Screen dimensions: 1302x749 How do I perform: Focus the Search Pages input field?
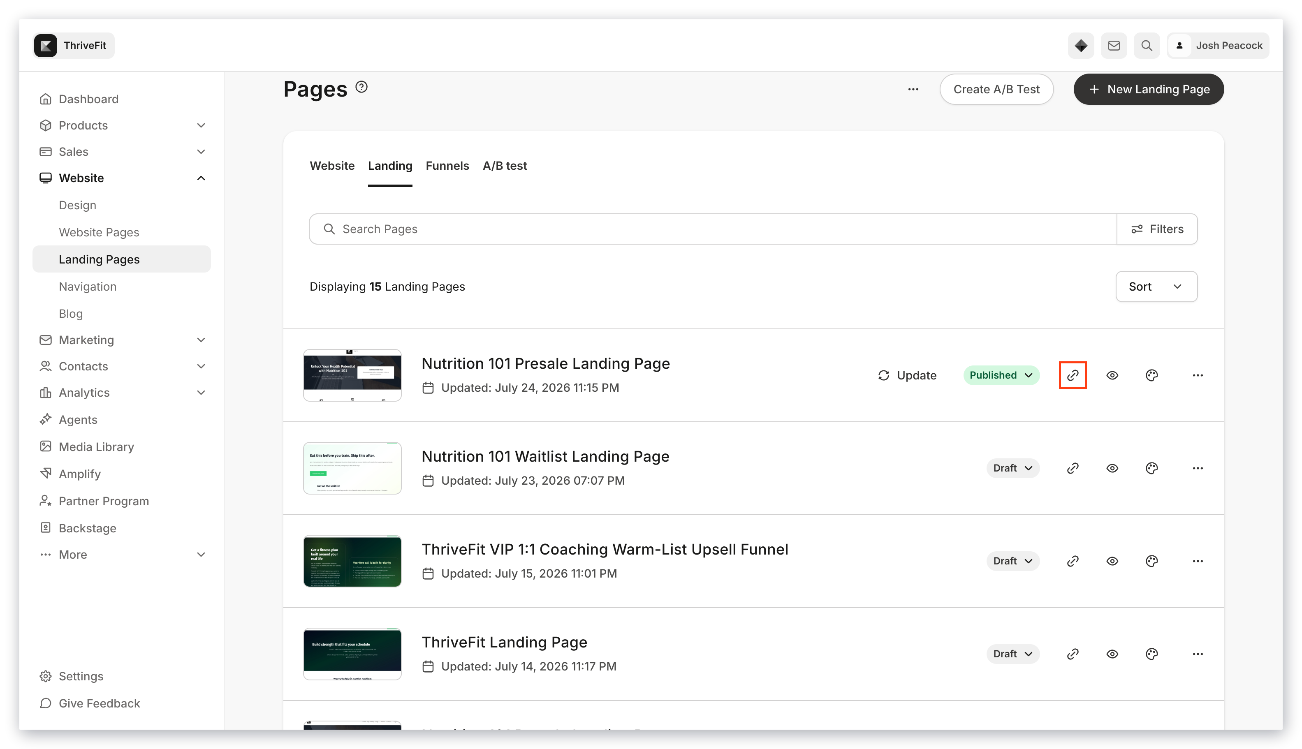coord(713,229)
